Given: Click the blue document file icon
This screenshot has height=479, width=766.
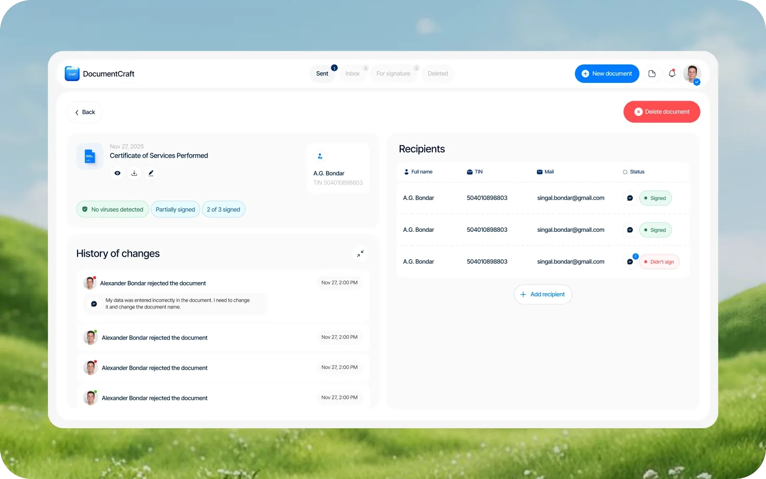Looking at the screenshot, I should coord(90,156).
